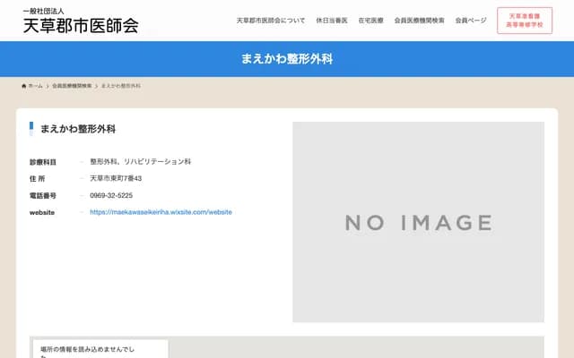Open the 会員ページ navigation item
574x358 pixels.
(471, 20)
